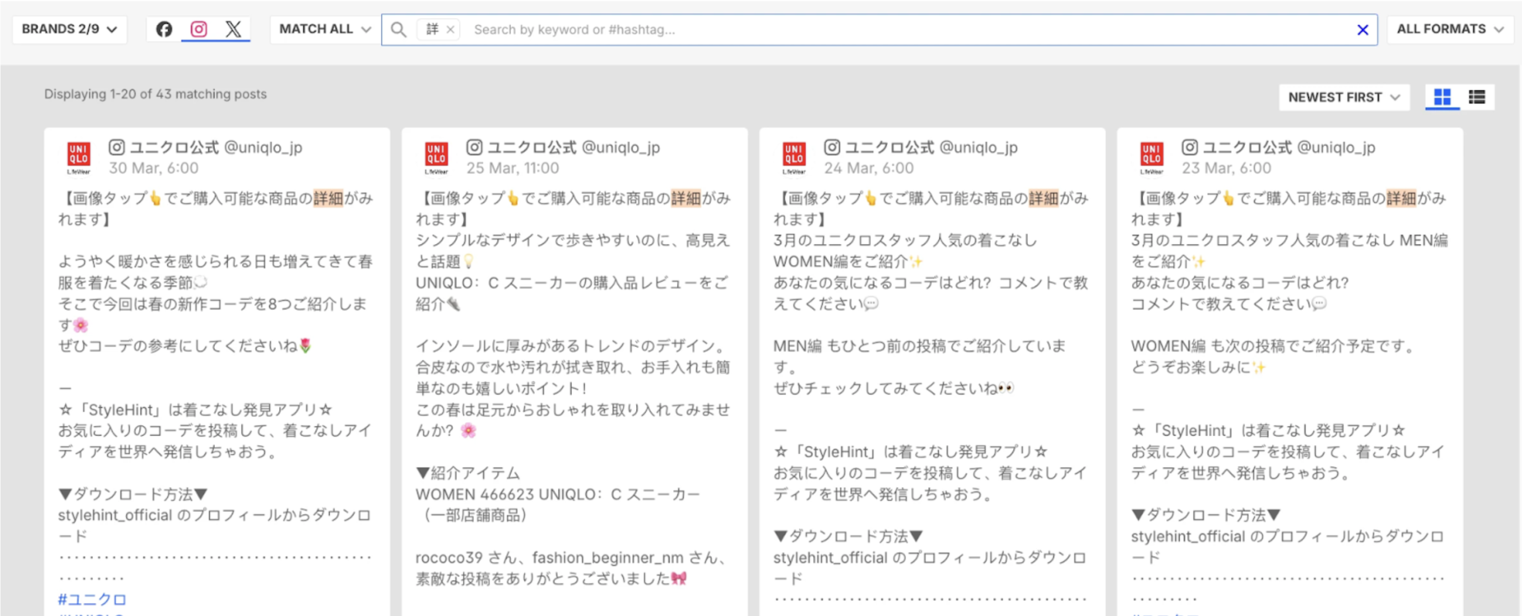Screen dimensions: 1522x616
Task: Click '▼ダウンロード方法▼' in 24 Mar post
Action: click(x=849, y=536)
